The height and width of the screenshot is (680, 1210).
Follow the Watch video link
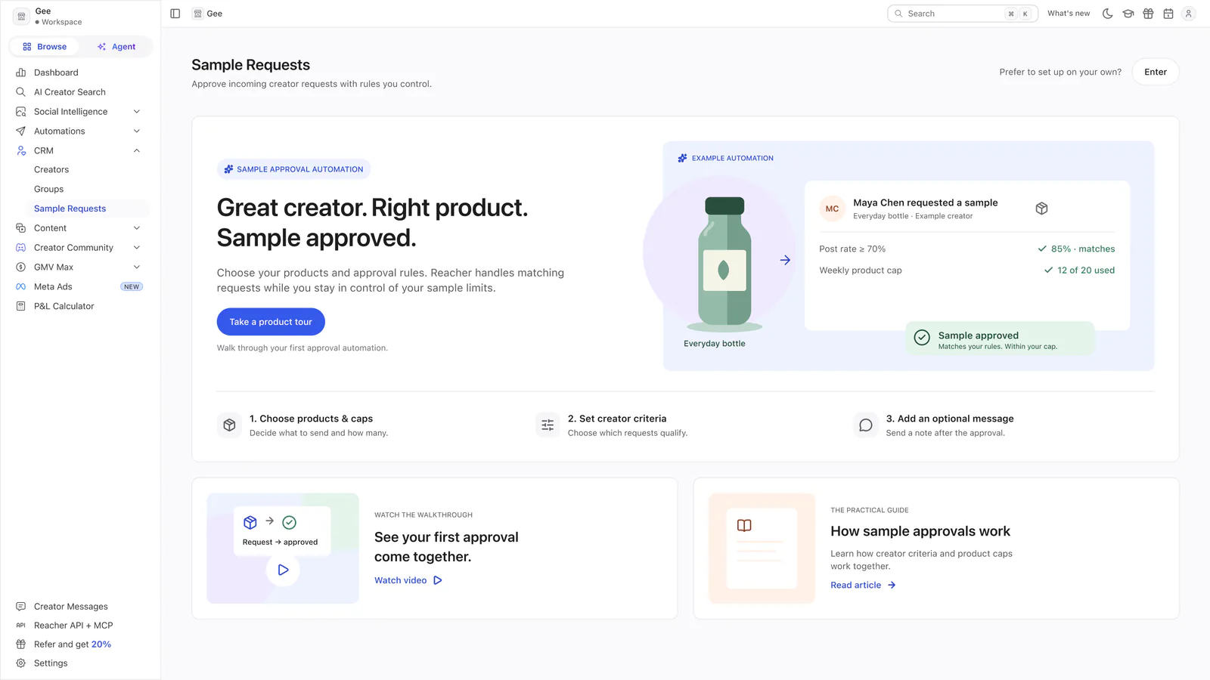pos(408,580)
